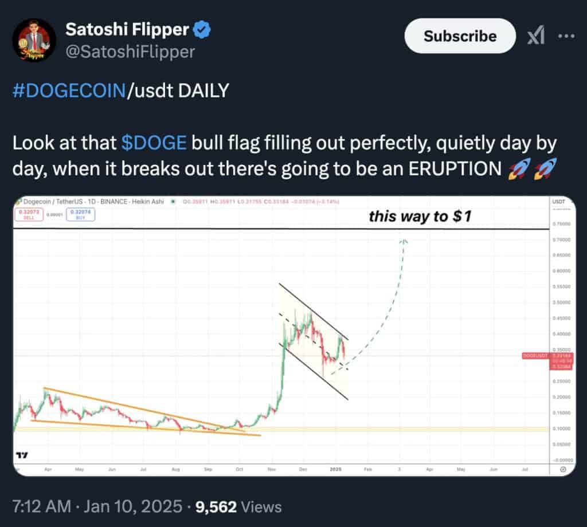Open the @SatoshiFlipper handle link
This screenshot has height=527, width=587.
click(x=130, y=52)
